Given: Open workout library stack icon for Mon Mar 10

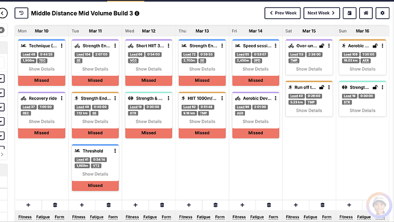Looking at the screenshot, I should 55,205.
